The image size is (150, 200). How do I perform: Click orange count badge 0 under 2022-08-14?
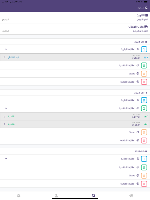[x=144, y=132]
